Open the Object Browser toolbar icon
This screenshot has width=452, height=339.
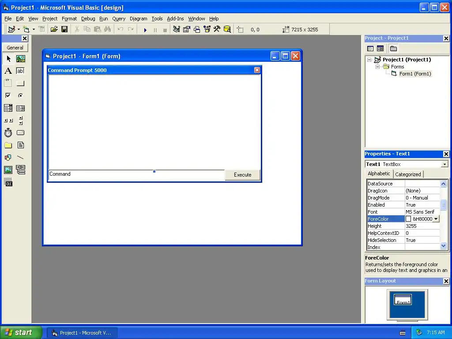(207, 30)
